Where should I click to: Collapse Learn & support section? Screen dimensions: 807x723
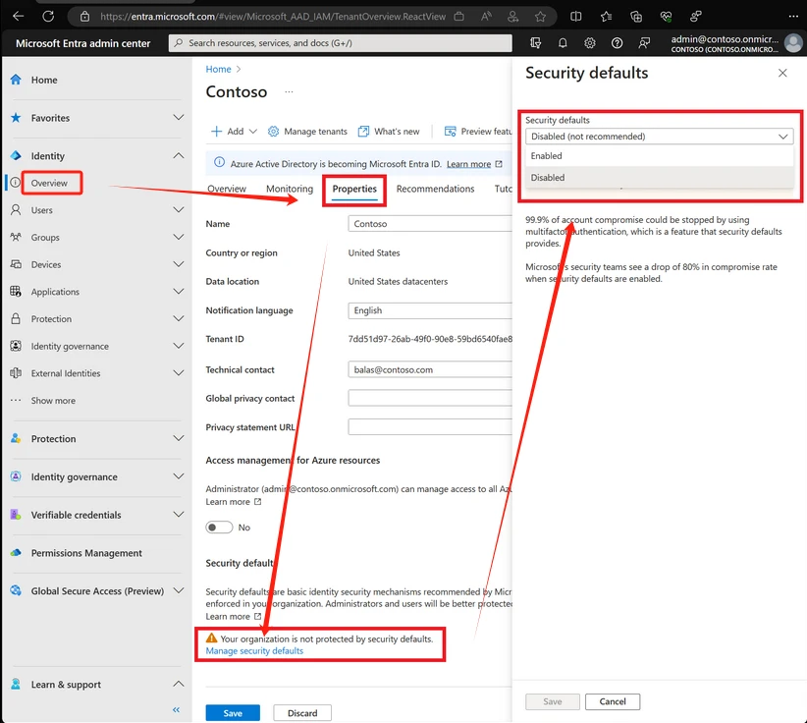click(x=178, y=684)
